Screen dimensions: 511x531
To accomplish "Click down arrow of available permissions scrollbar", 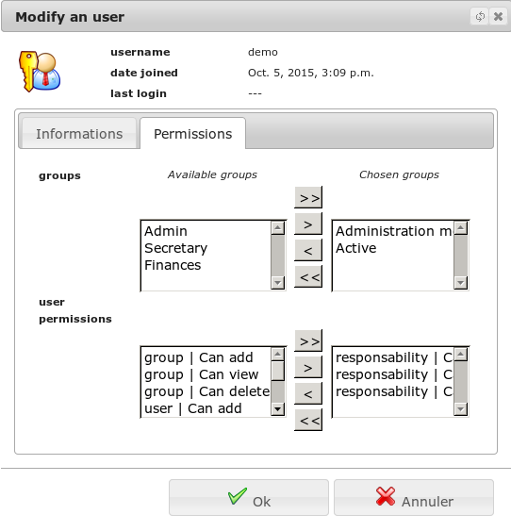I will click(x=278, y=409).
